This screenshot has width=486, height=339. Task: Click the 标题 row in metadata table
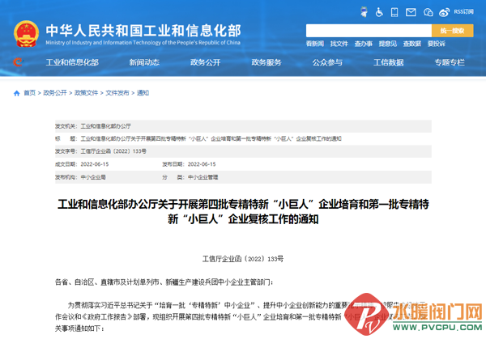pyautogui.click(x=243, y=138)
